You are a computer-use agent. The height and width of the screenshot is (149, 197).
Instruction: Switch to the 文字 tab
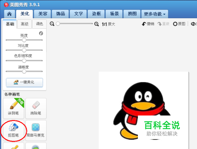pyautogui.click(x=78, y=14)
